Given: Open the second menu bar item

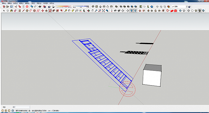Looking at the screenshot, I should pos(10,3).
